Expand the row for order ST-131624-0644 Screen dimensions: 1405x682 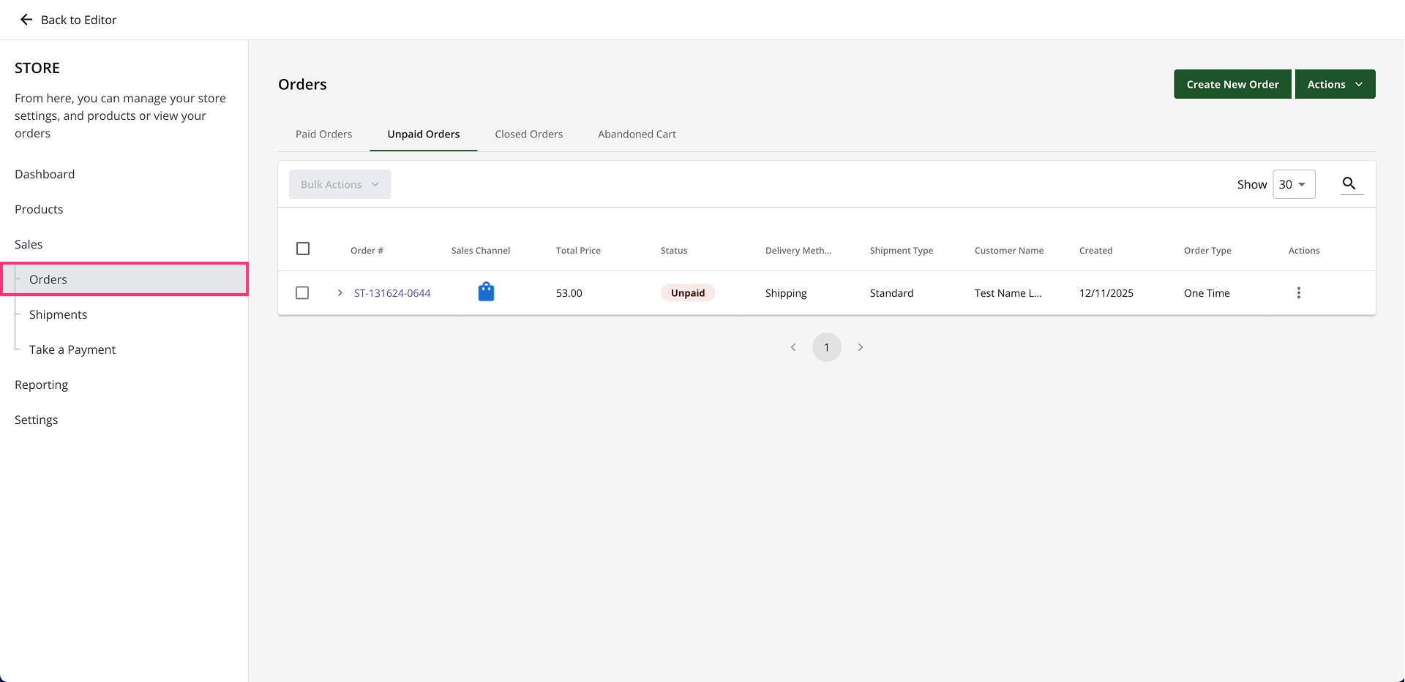(340, 293)
